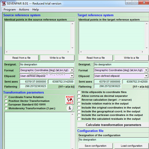Enable Include the calculated residuals in output
Viewport: 149px width, 149px height.
(79, 119)
